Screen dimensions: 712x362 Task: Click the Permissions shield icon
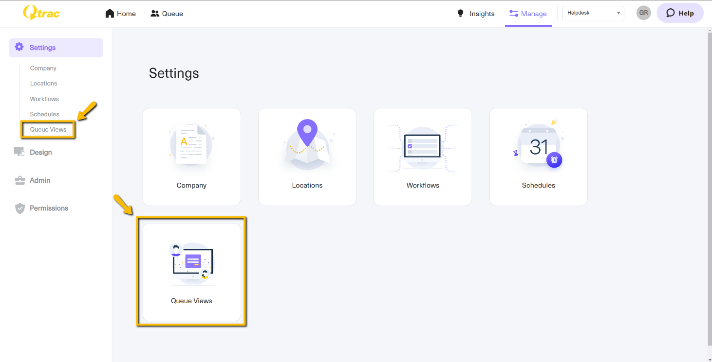pos(20,208)
